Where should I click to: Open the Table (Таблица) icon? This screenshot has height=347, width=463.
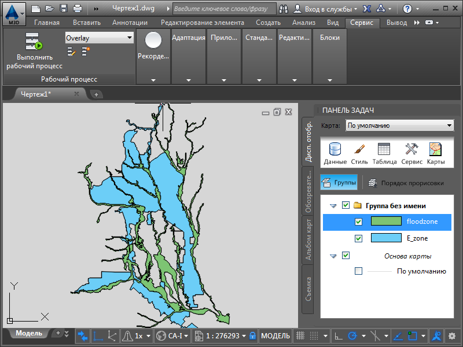(384, 149)
